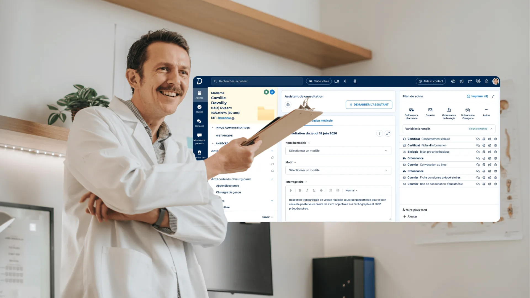Open the Historique section
Image resolution: width=530 pixels, height=298 pixels.
tap(224, 135)
